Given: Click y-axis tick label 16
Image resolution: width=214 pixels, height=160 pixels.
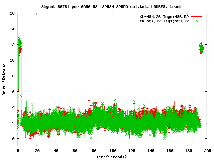Looking at the screenshot, I should [12, 13].
